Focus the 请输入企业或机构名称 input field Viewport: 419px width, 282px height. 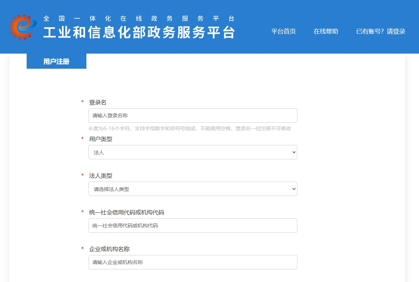pyautogui.click(x=193, y=262)
